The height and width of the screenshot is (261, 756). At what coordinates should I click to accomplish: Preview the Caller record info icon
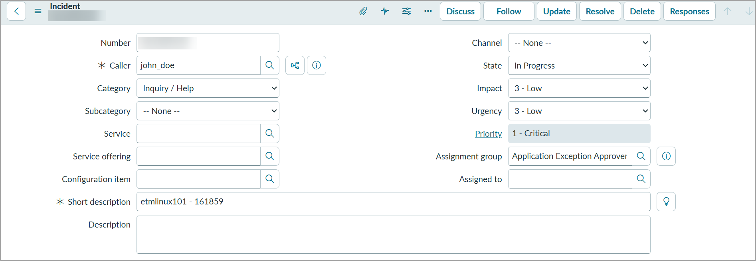(317, 65)
